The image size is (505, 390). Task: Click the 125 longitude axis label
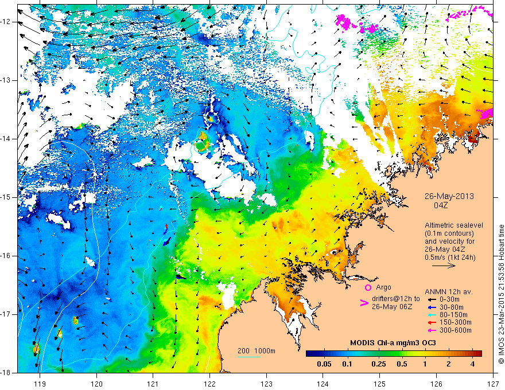click(380, 384)
